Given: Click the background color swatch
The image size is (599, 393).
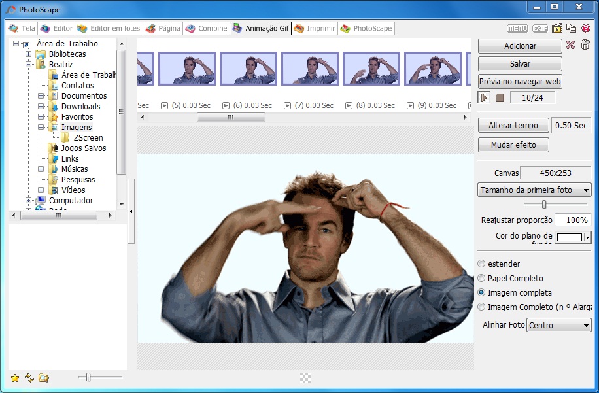Looking at the screenshot, I should (x=569, y=237).
